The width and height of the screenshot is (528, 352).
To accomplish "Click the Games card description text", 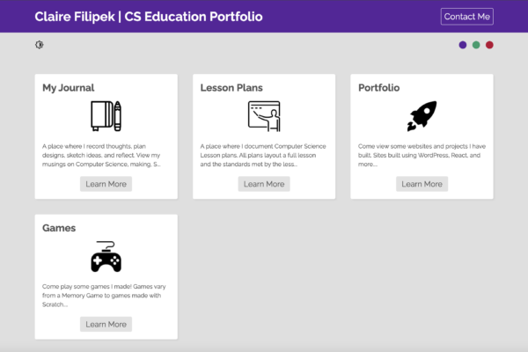I will (104, 296).
